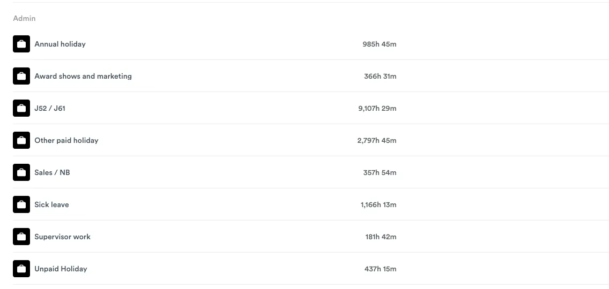This screenshot has height=289, width=609.
Task: Open the Annual holiday project
Action: coord(60,44)
